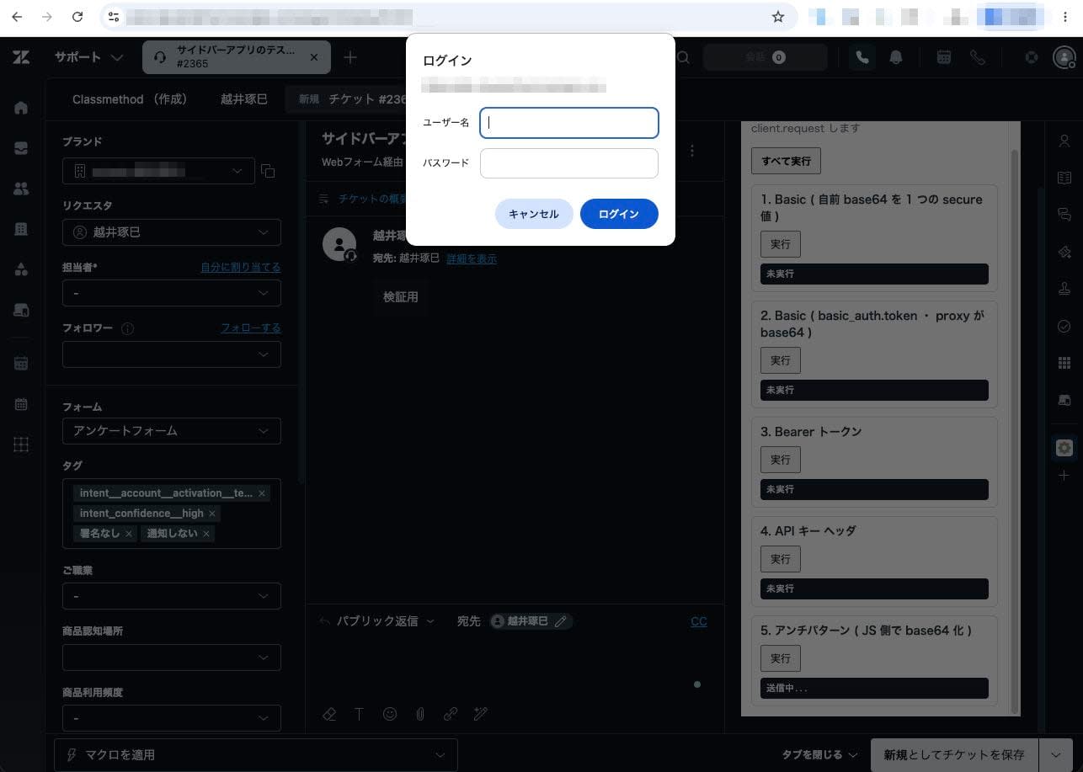
Task: Open ticket three-dot options menu
Action: 692,151
